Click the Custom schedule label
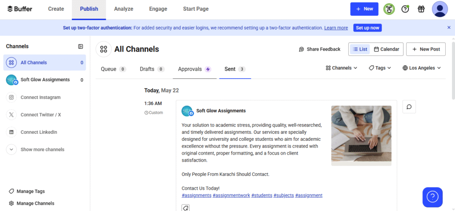This screenshot has height=211, width=455. [154, 113]
